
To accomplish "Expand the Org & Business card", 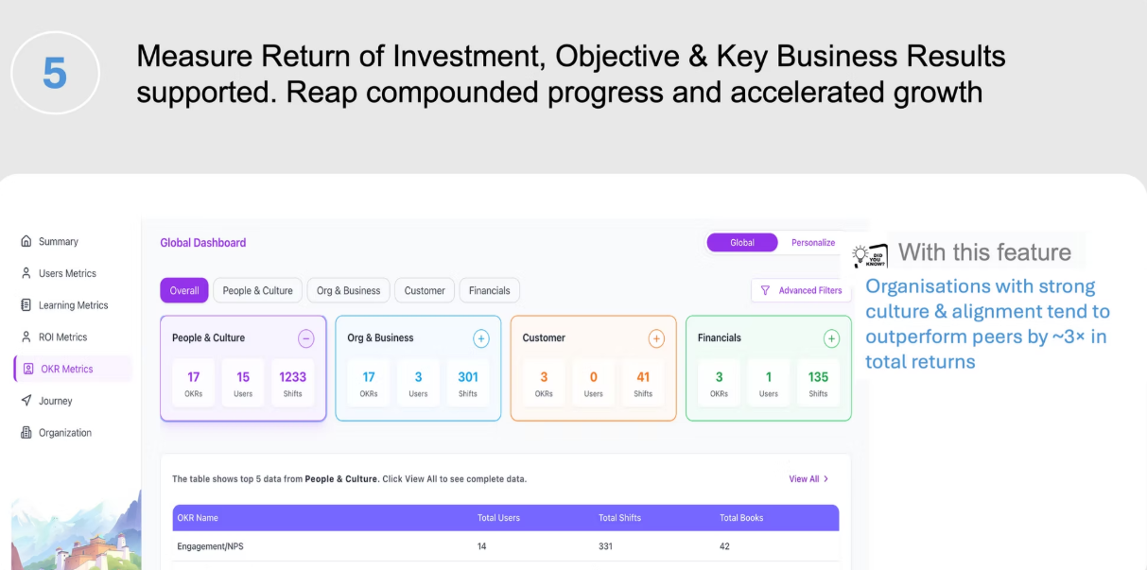I will [480, 338].
